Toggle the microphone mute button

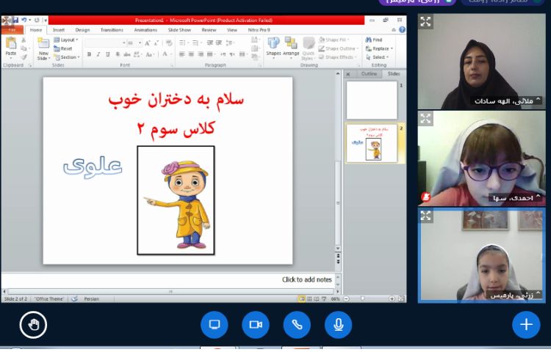[338, 325]
